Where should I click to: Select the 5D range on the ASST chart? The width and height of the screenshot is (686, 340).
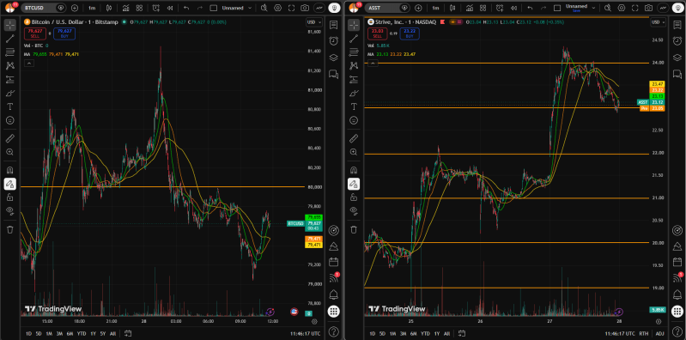(382, 333)
